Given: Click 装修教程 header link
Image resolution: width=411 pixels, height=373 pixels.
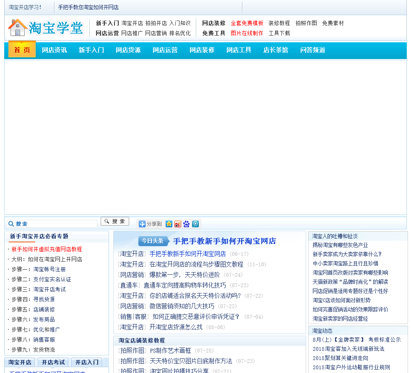Looking at the screenshot, I should click(279, 23).
